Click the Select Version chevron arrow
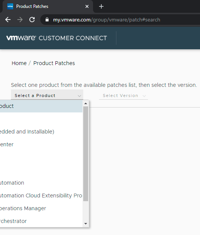The height and width of the screenshot is (235, 200). (144, 96)
